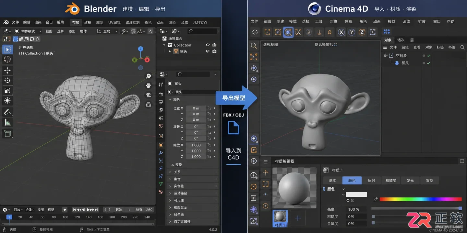Pick the Blender 3D cursor tool
The image size is (467, 233).
pyautogui.click(x=7, y=59)
